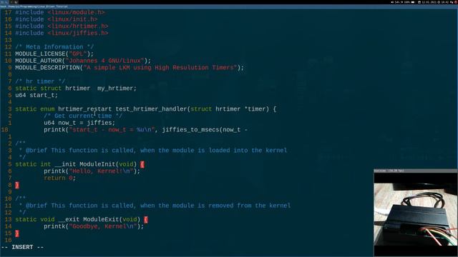The height and width of the screenshot is (257, 458).
Task: Click the red icon at the status bar's far end
Action: coord(456,2)
